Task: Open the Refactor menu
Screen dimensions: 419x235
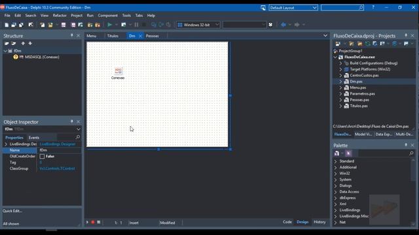Action: (60, 16)
